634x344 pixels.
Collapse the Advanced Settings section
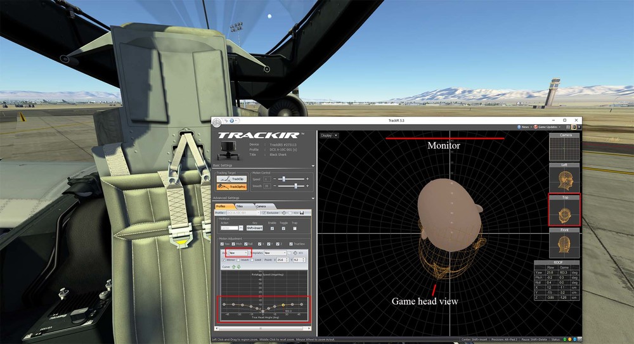[313, 198]
